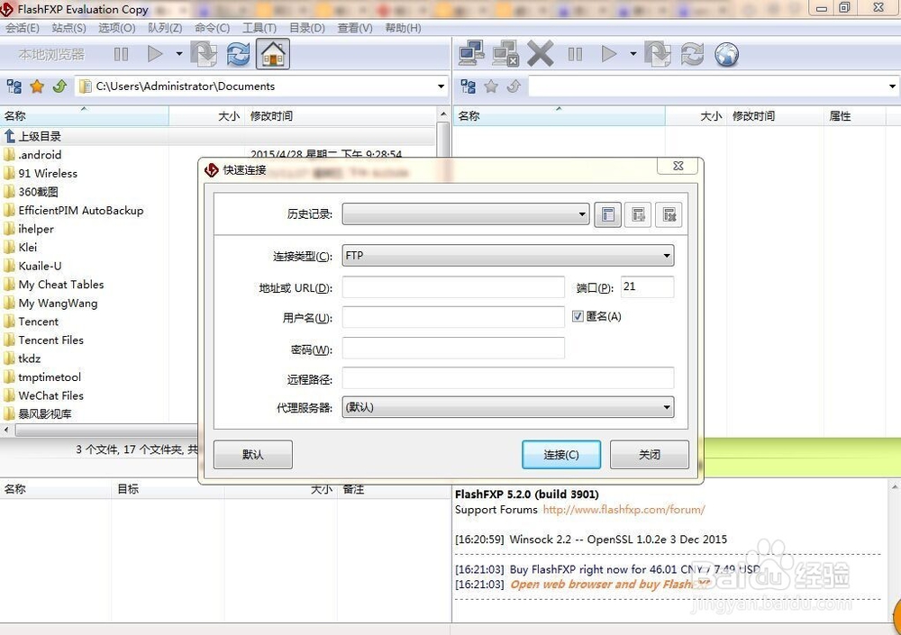Click the 关闭 close button in the dialog

[650, 455]
